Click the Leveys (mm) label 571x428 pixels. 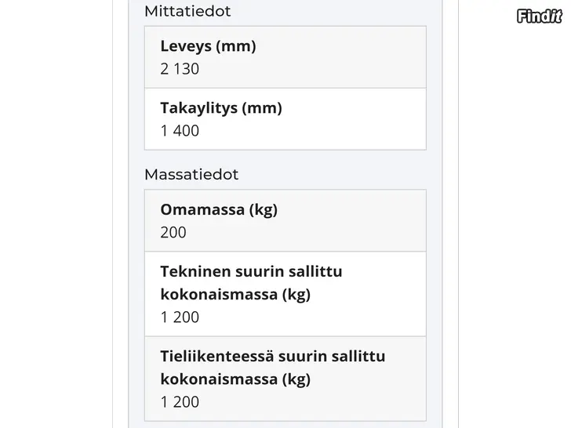tap(208, 46)
